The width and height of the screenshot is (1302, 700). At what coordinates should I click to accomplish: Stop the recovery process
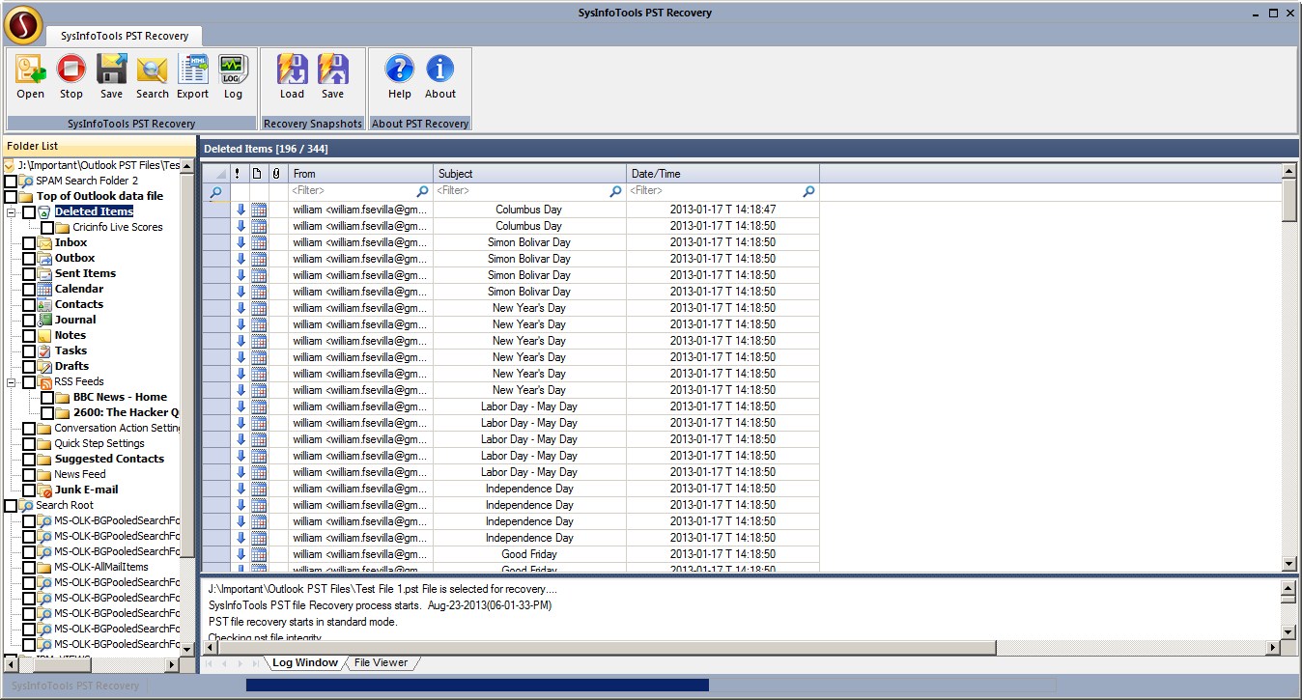click(71, 70)
